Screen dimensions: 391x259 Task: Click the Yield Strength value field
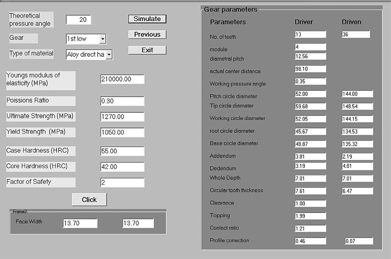pyautogui.click(x=122, y=132)
